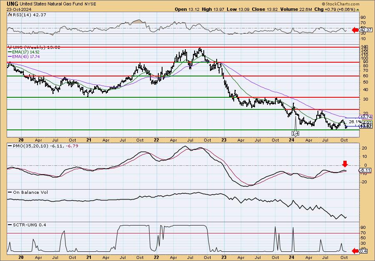Click the 140 price axis label
The height and width of the screenshot is (261, 375).
point(364,47)
